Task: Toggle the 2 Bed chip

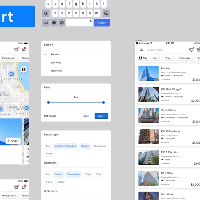Action: coord(99,174)
